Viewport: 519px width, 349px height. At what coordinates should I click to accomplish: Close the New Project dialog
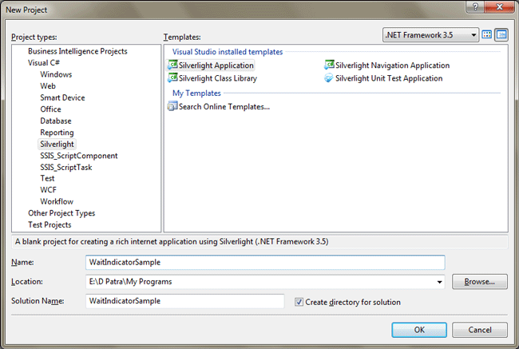500,6
